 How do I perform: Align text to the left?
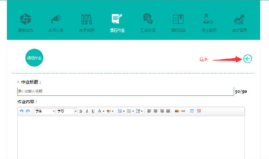tap(149, 111)
